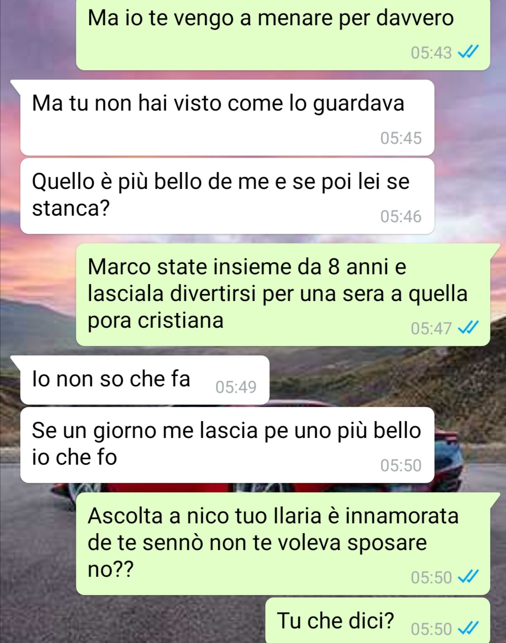Tap the message starting with 'Quello è più bello de me'
This screenshot has height=643, width=506.
227,196
